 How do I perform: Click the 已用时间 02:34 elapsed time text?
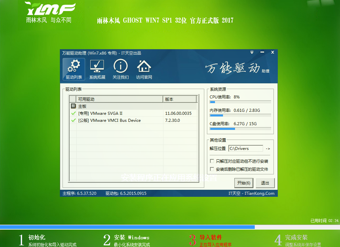(324, 221)
